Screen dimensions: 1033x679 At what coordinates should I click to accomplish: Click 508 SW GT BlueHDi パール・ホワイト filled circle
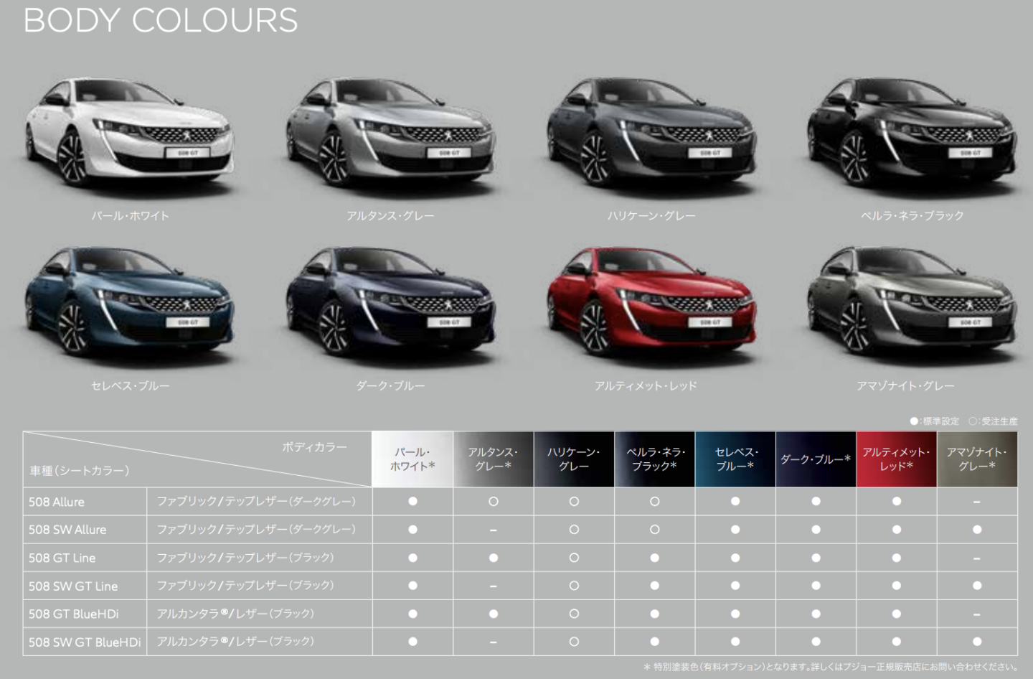(x=412, y=641)
